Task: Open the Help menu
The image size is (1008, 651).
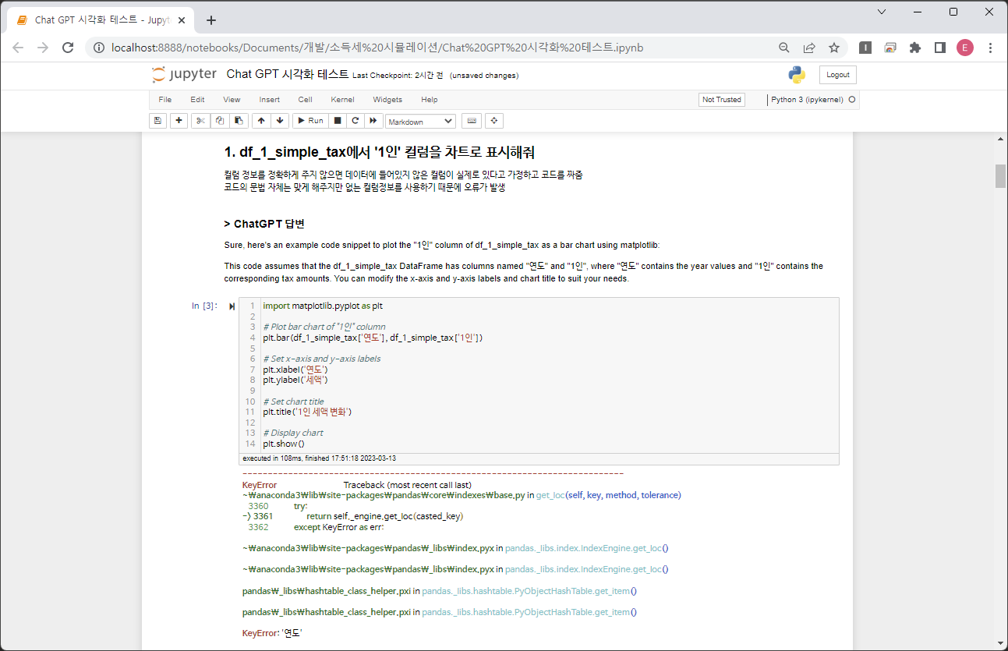Action: pos(430,100)
